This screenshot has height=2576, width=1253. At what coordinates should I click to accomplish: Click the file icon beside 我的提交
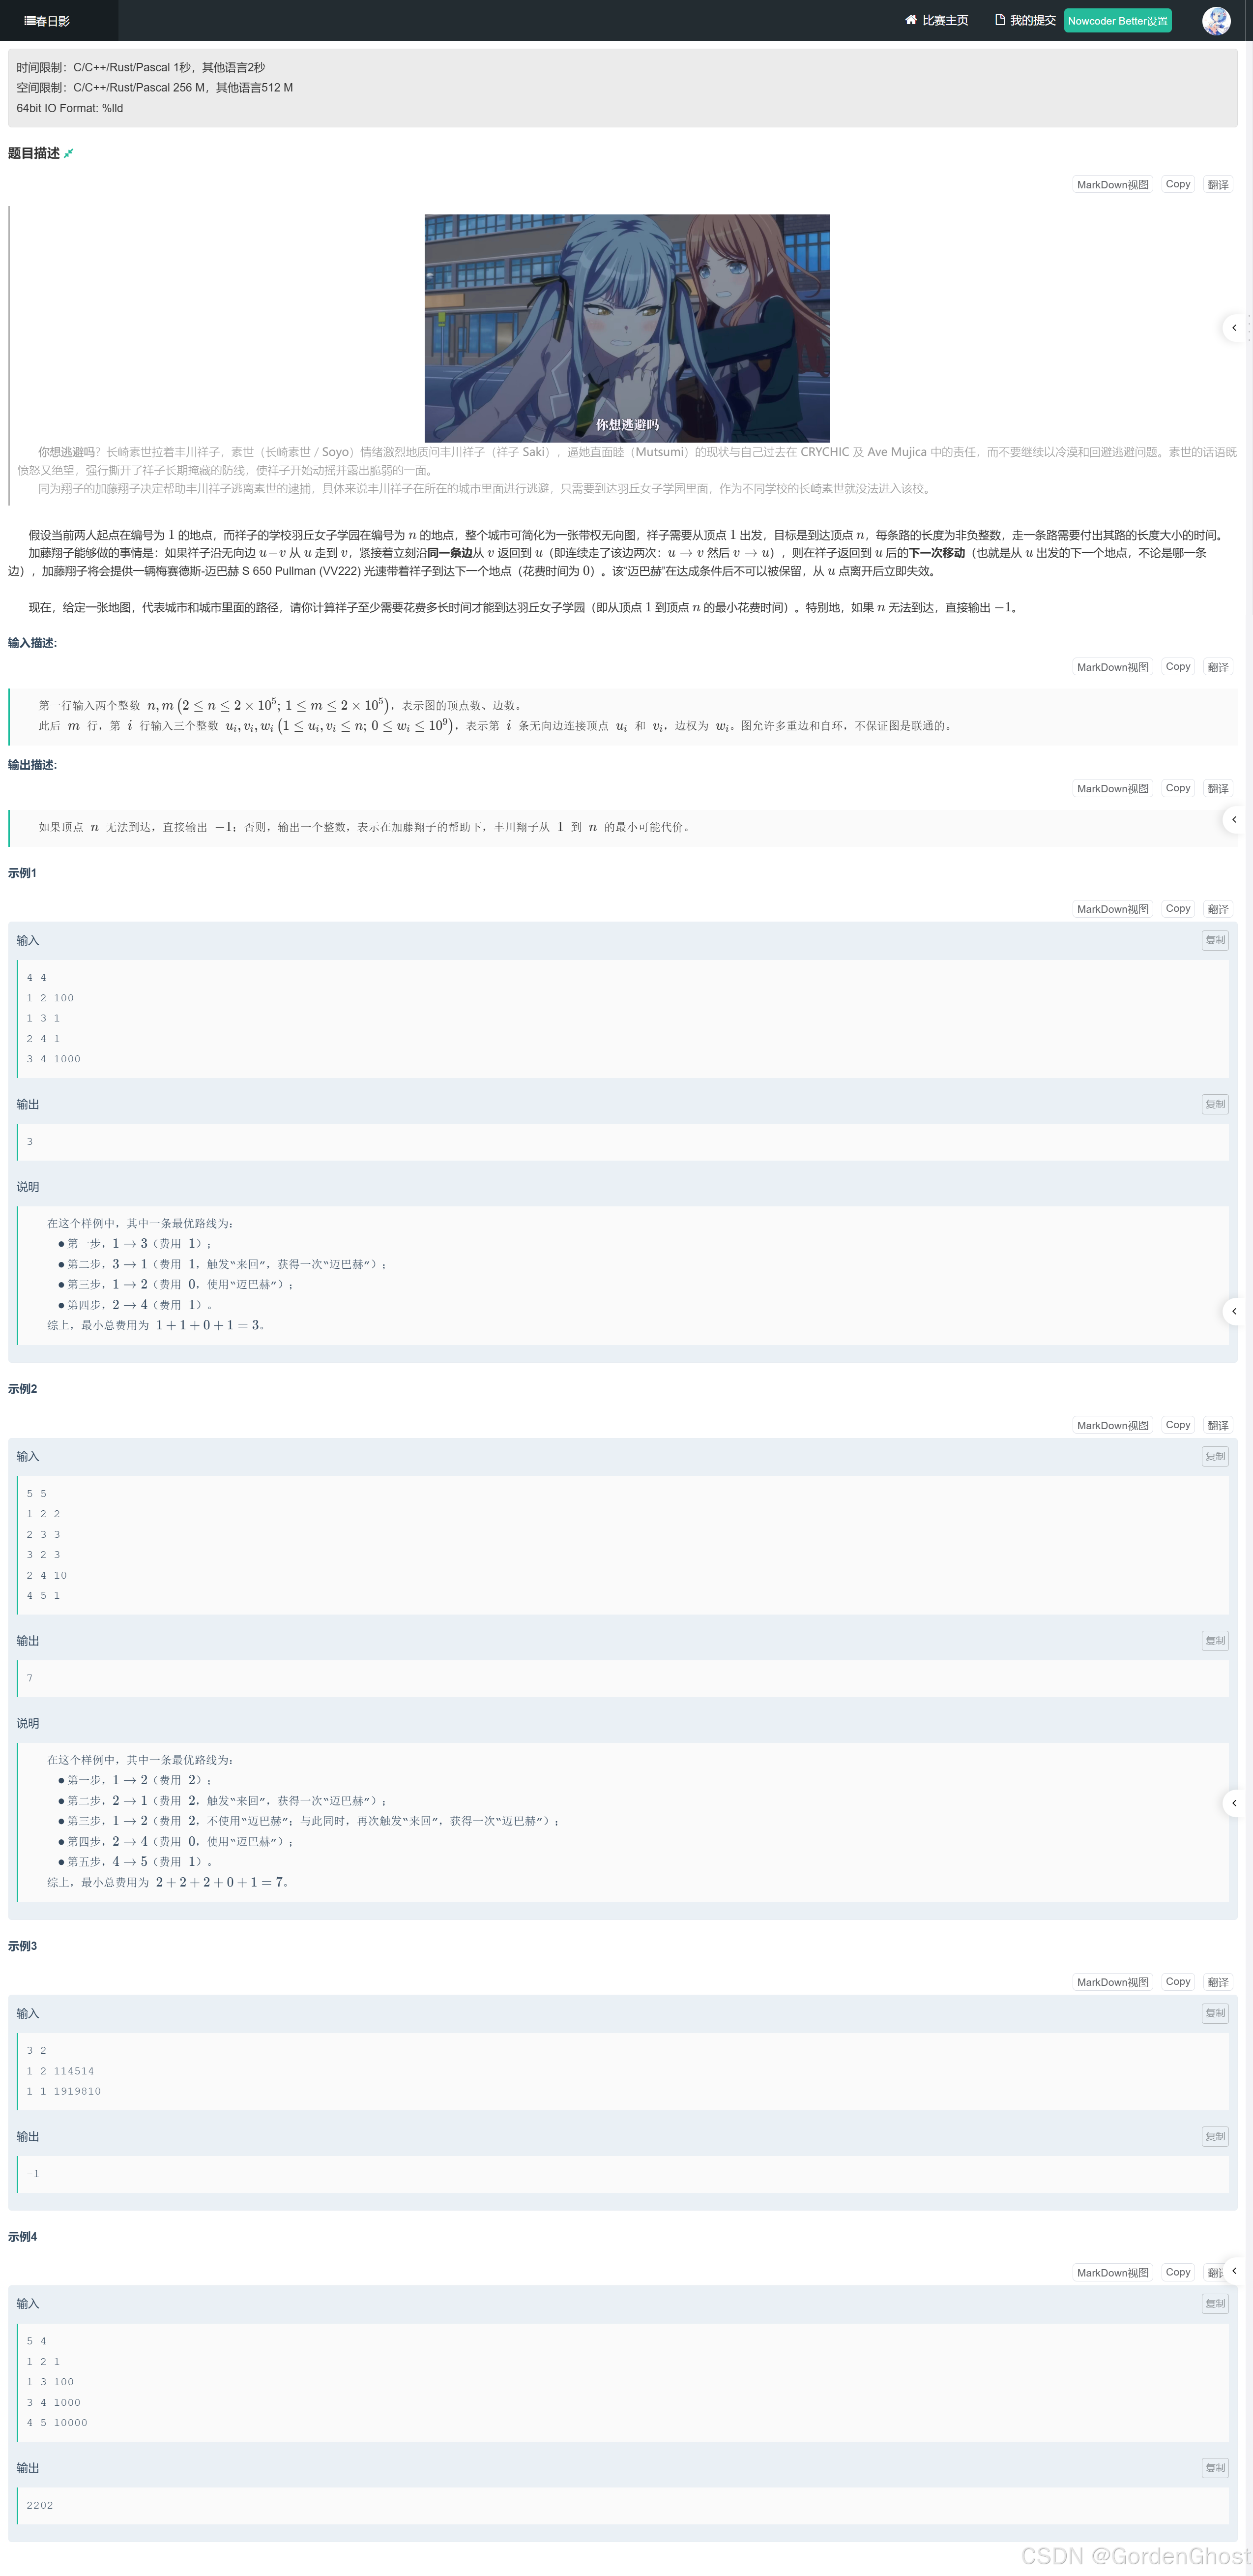click(999, 20)
